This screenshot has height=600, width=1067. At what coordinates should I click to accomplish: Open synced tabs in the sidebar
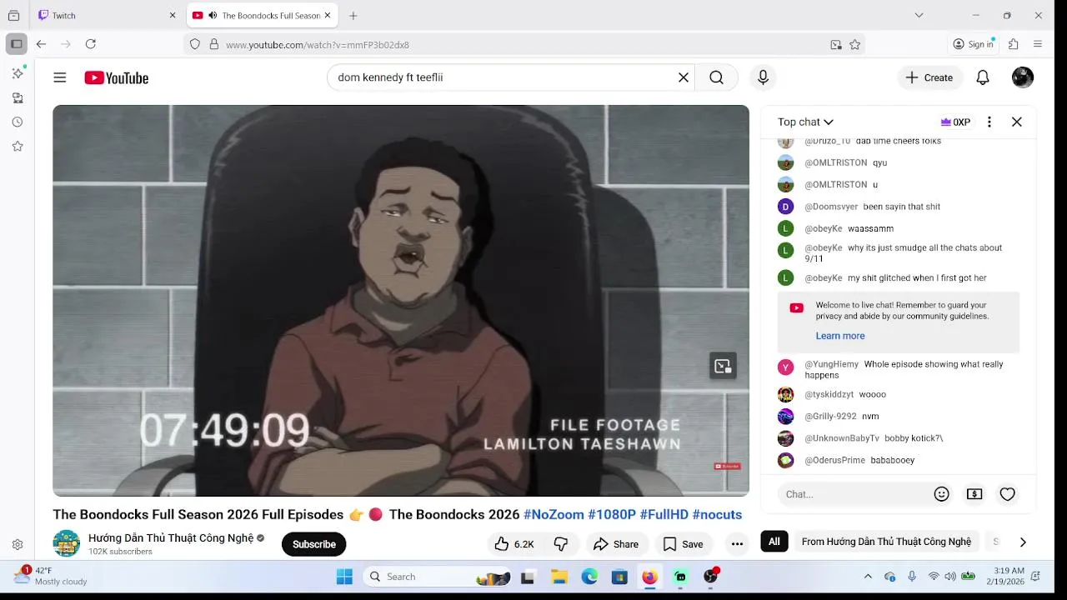coord(18,97)
